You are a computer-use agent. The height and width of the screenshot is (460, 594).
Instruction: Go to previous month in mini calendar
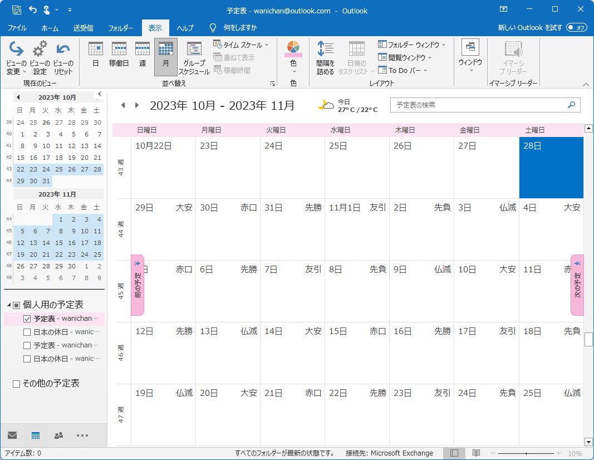[18, 97]
